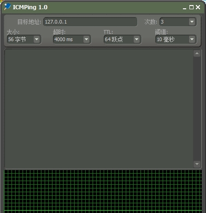The image size is (206, 213).
Task: Expand the 大小 dropdown showing 56 字节
Action: coord(36,39)
